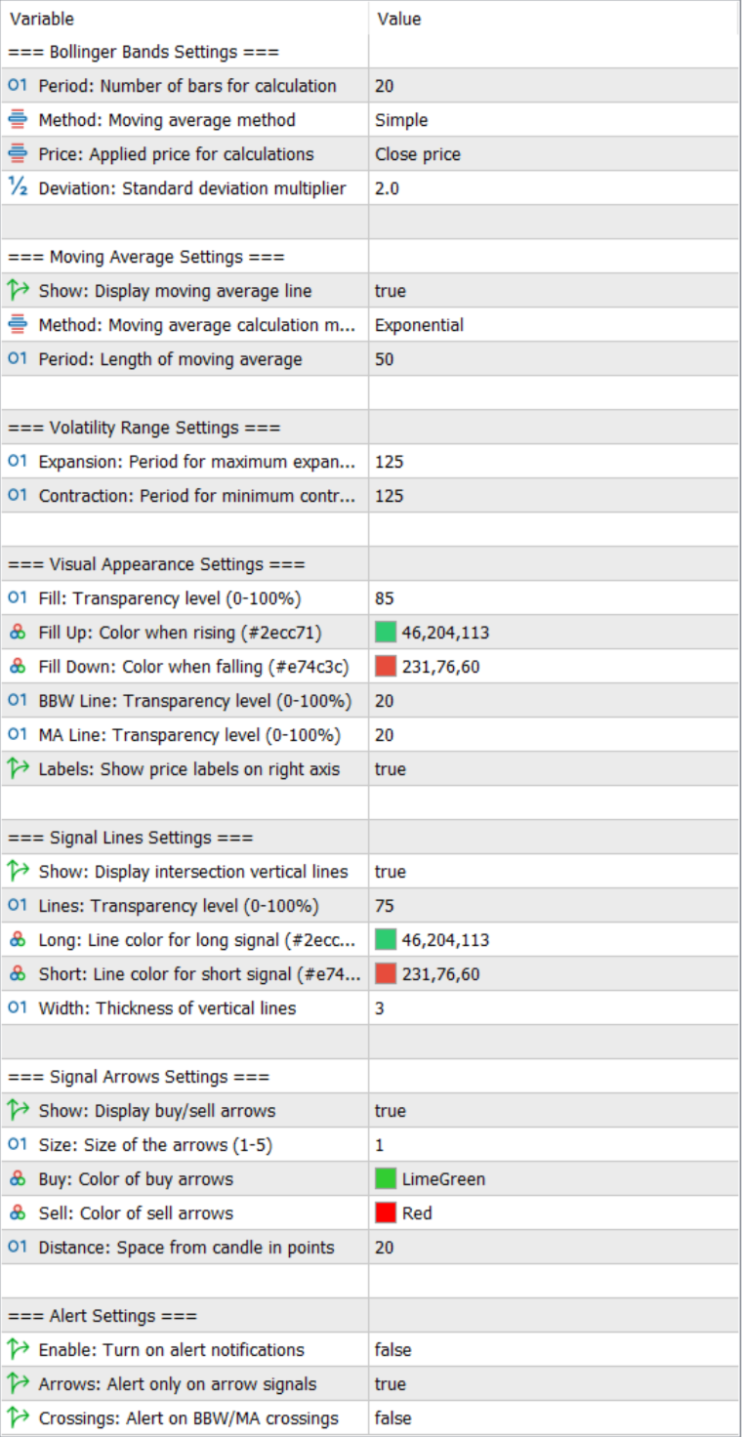Click the boolean icon beside Crossings alert row
The height and width of the screenshot is (1437, 742).
[18, 1418]
